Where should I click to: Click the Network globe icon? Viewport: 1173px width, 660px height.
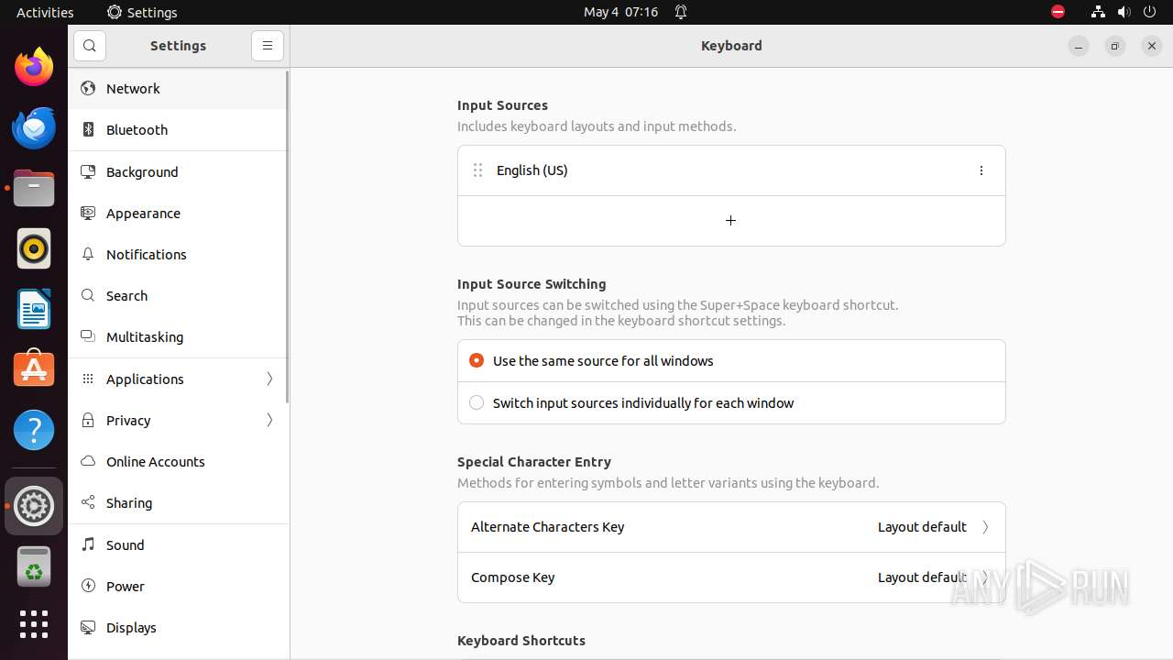pyautogui.click(x=88, y=88)
